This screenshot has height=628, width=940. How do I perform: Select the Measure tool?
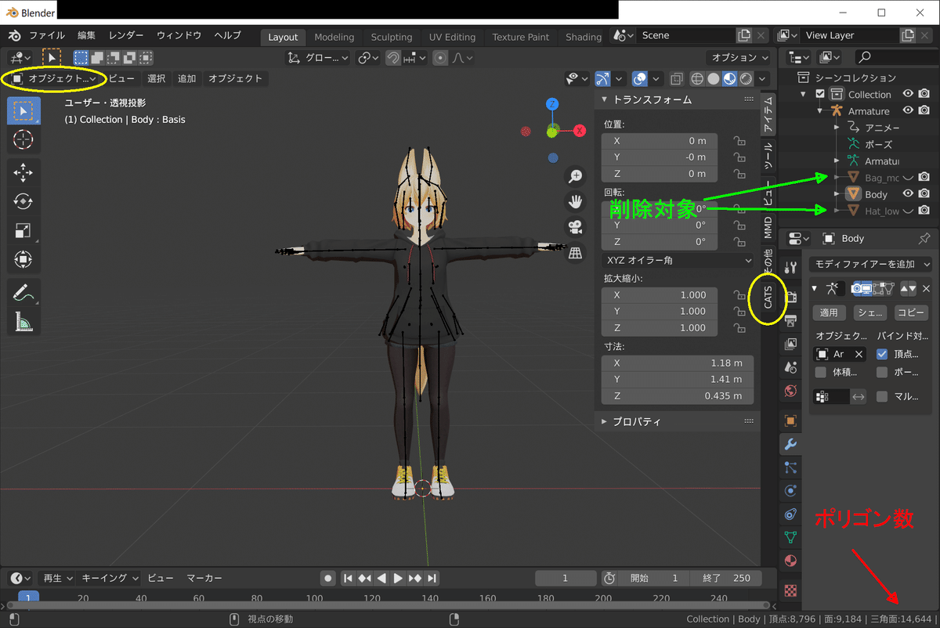23,322
